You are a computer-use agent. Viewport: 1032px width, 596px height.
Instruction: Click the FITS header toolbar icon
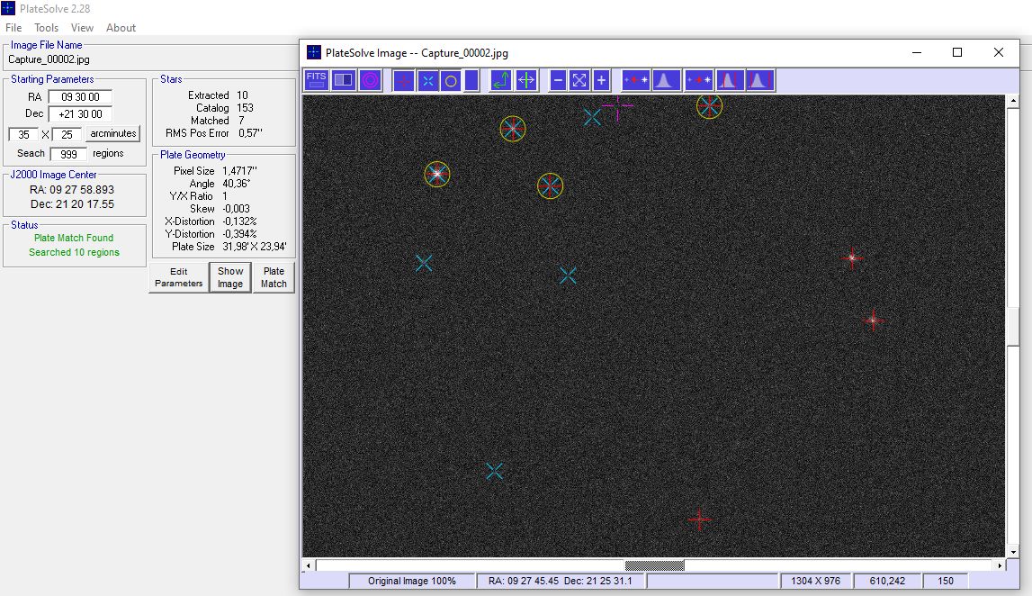pos(316,80)
